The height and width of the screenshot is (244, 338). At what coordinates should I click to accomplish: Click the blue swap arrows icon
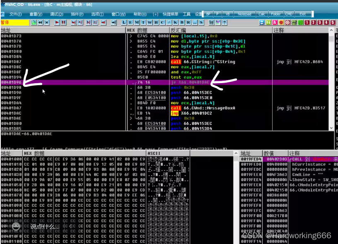coord(262,23)
